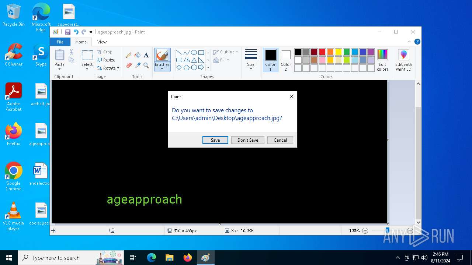The image size is (472, 265).
Task: Cancel the save changes dialog
Action: pos(280,140)
